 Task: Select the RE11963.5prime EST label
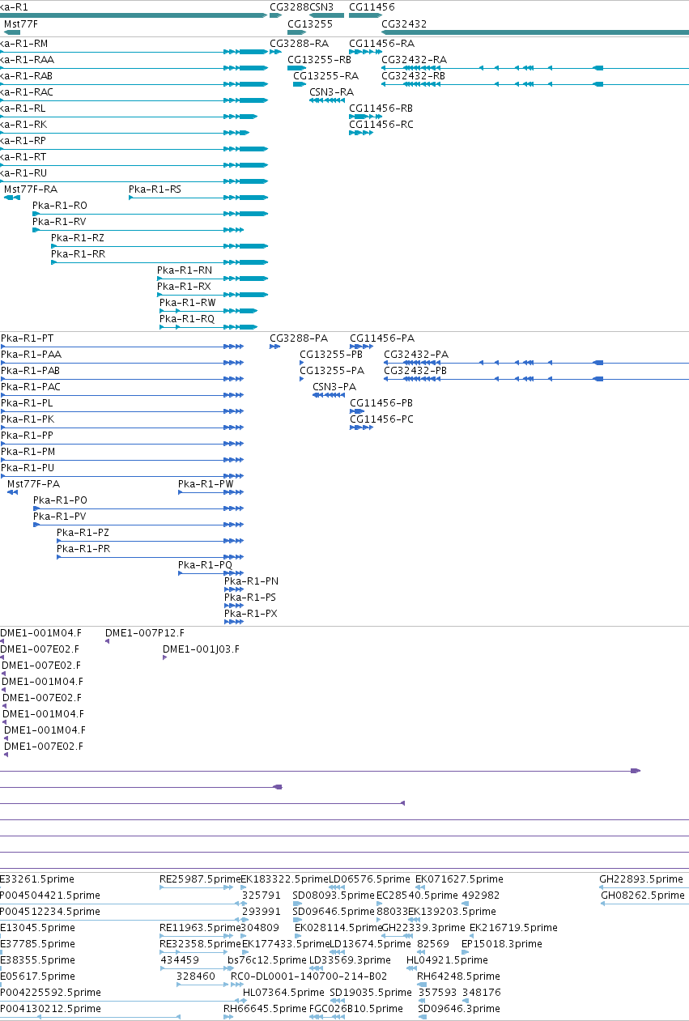click(199, 928)
